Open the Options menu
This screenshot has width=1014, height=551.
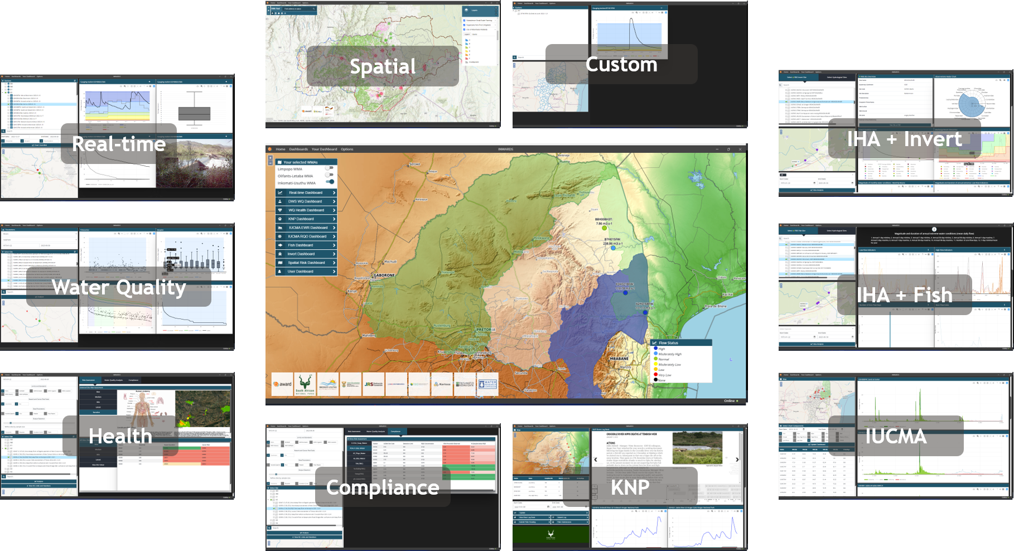347,149
